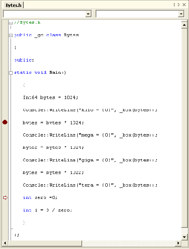Viewport: 189px width, 249px height.
Task: Click the 'public:' access specifier line
Action: (24, 60)
